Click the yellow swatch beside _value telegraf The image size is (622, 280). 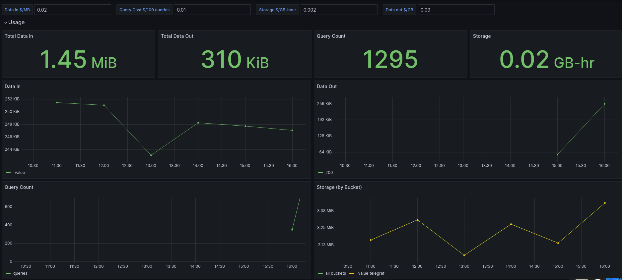tap(352, 273)
